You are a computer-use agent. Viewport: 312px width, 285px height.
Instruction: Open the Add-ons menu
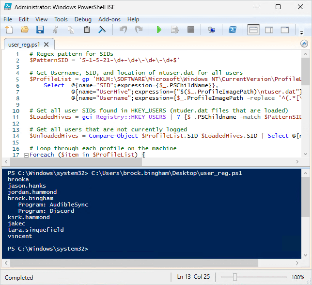(109, 19)
